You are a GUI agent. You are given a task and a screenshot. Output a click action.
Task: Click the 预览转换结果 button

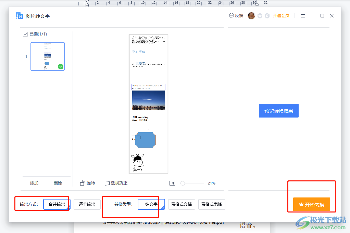pyautogui.click(x=278, y=111)
